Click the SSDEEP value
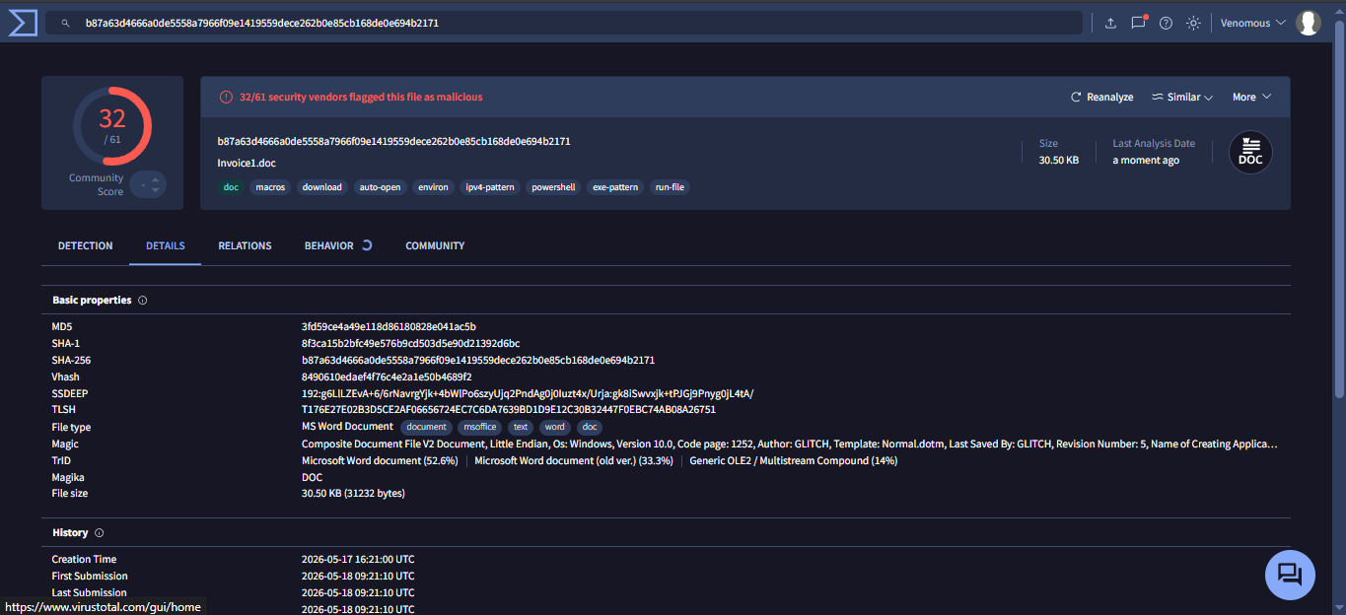Screen dimensions: 1346x615 [x=528, y=393]
